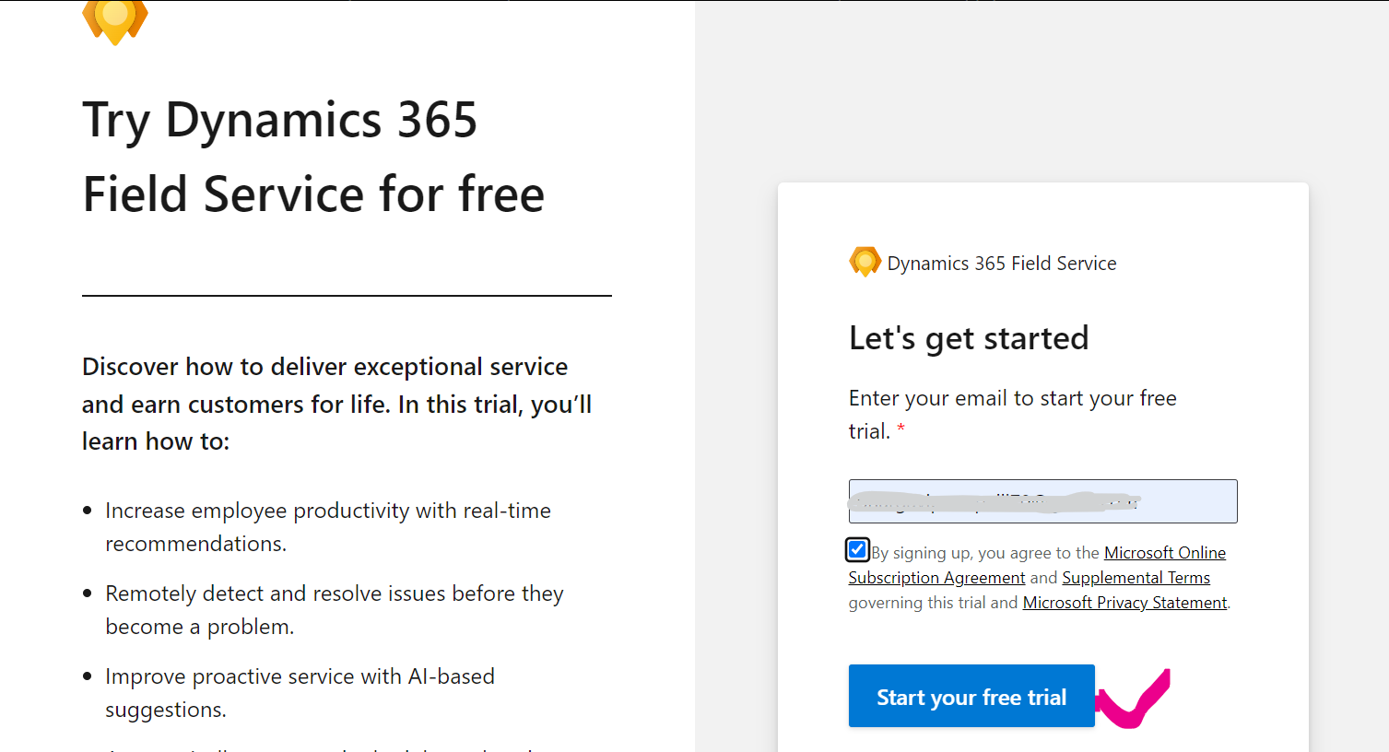Select the Dynamics 365 Field Service card label
This screenshot has width=1389, height=752.
pos(1002,264)
